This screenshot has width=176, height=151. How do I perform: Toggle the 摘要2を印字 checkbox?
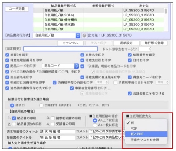(x=7, y=55)
